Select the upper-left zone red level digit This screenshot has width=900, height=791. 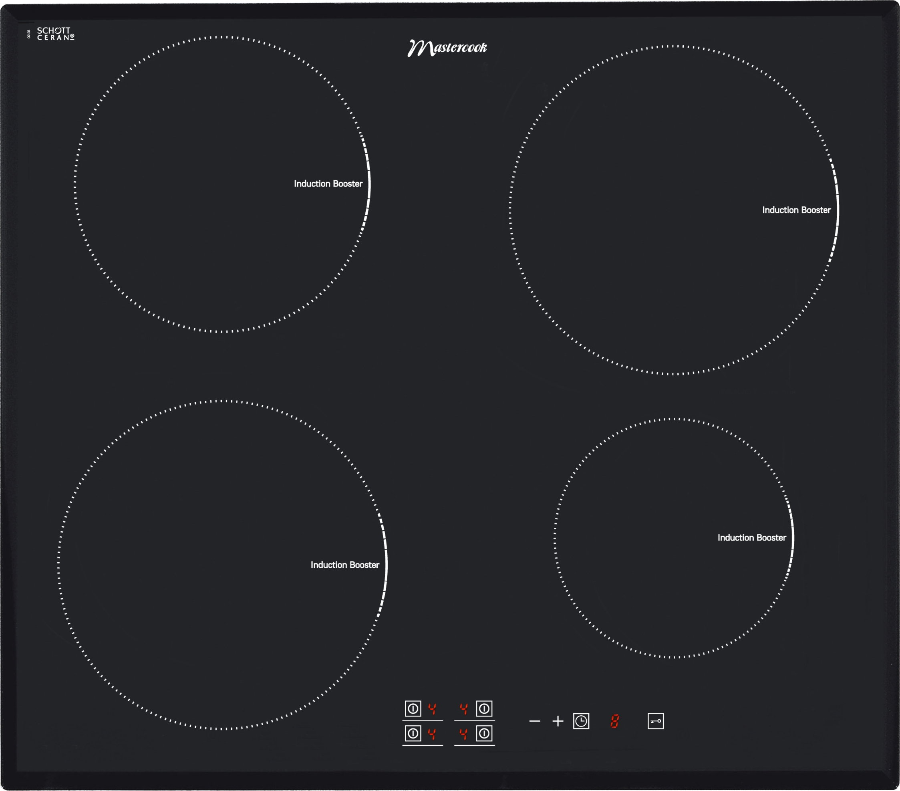(x=432, y=708)
